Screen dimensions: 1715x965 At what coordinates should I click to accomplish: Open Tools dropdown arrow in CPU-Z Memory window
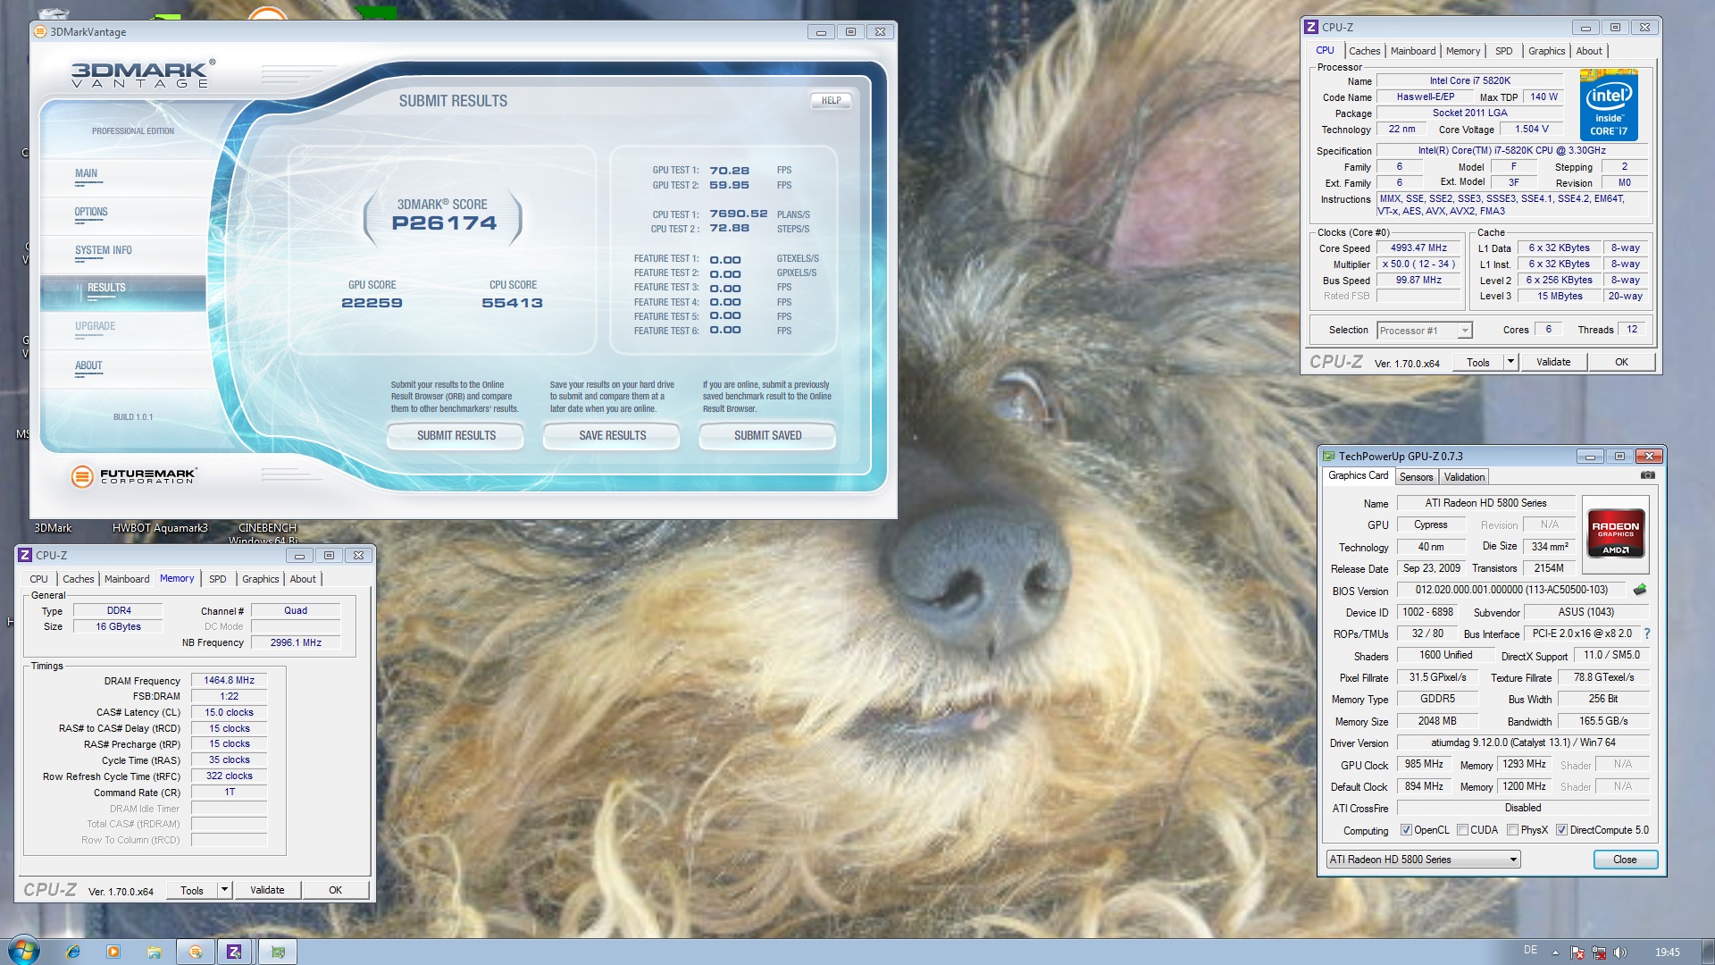point(224,890)
